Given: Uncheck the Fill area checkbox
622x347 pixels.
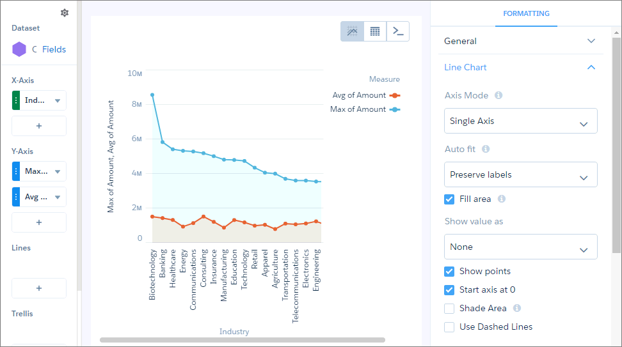Looking at the screenshot, I should point(449,199).
